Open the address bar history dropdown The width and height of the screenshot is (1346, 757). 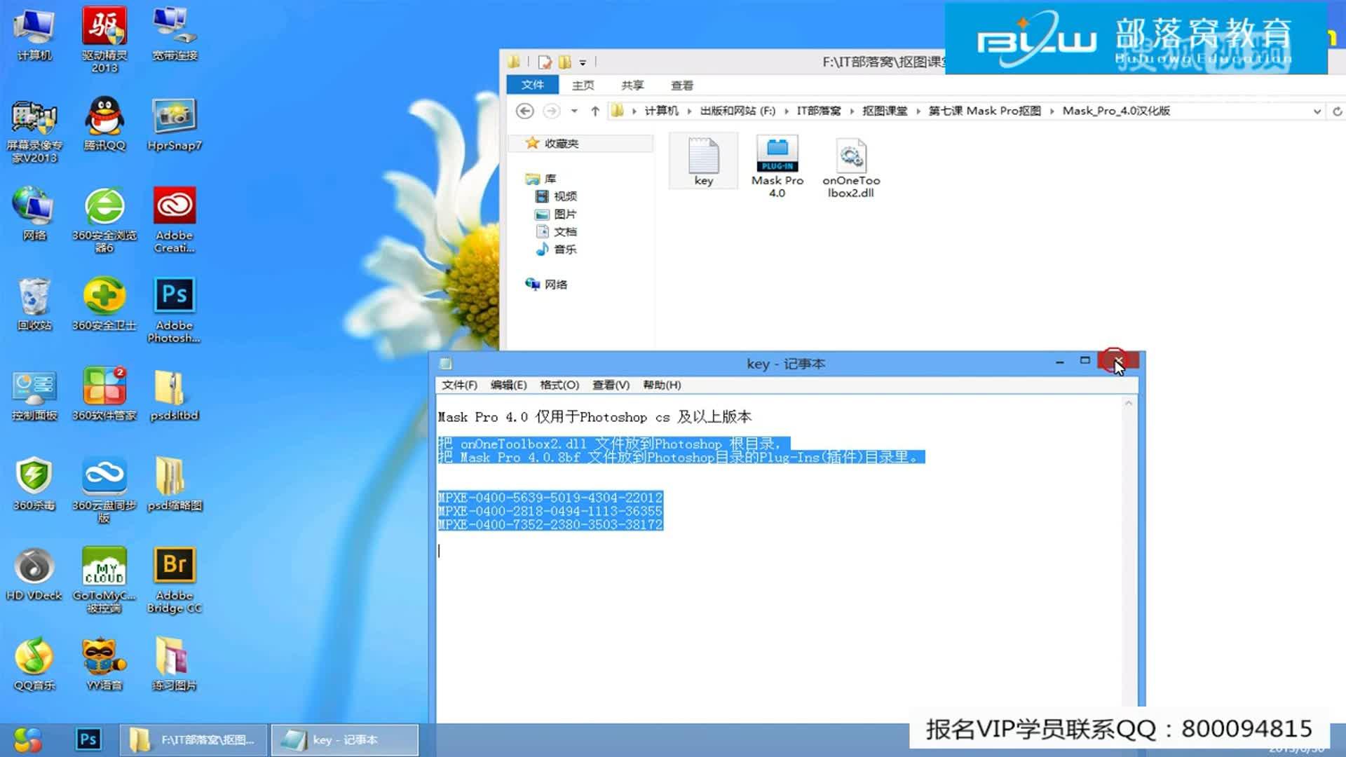point(1316,111)
